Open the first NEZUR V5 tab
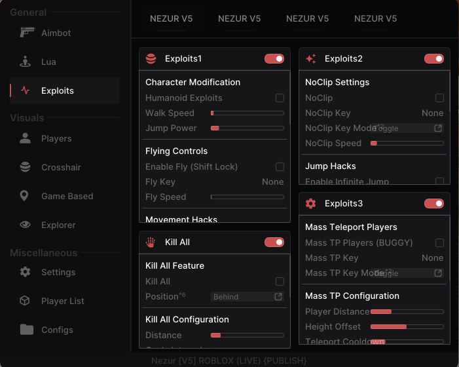 coord(172,19)
